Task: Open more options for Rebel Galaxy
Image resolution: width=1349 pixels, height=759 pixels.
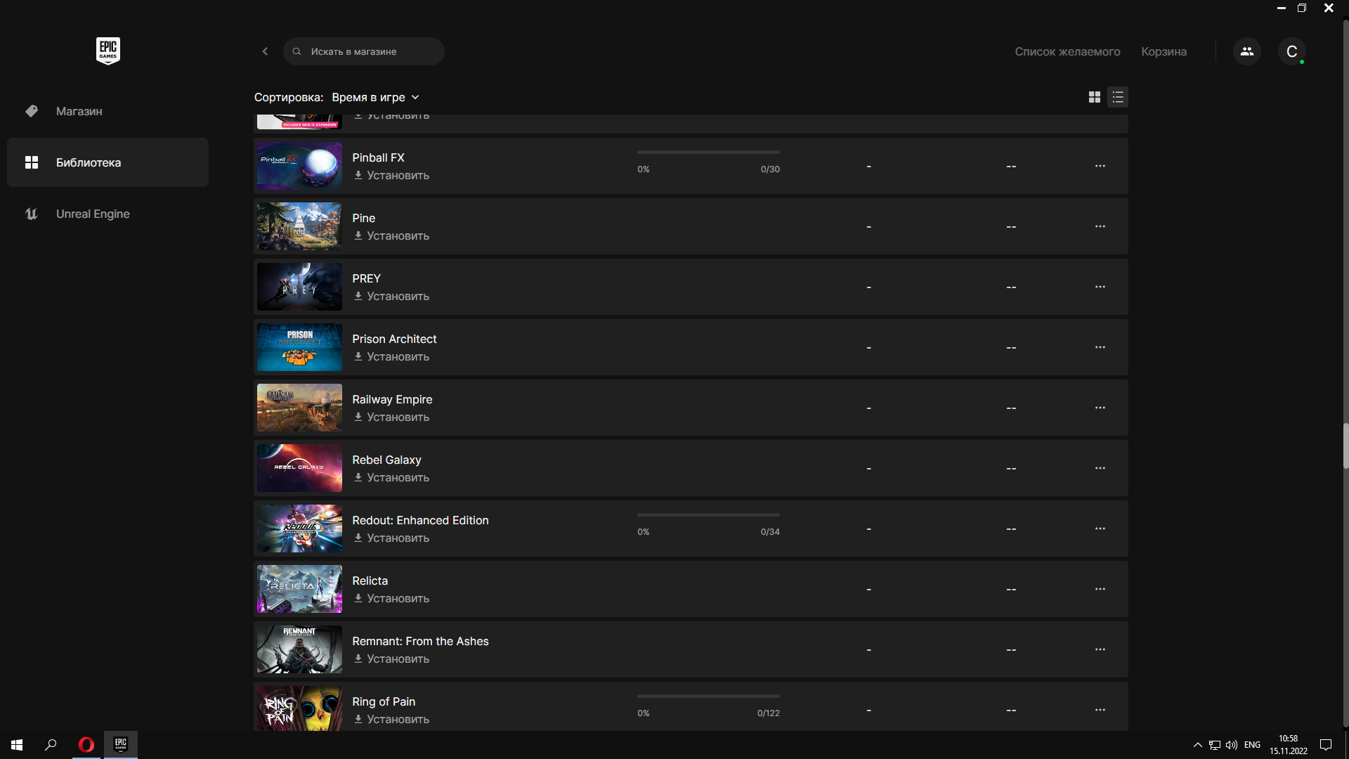Action: pos(1100,468)
